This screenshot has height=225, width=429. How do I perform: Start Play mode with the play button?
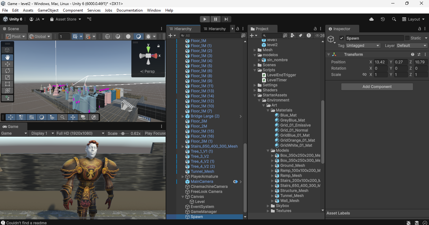point(205,19)
